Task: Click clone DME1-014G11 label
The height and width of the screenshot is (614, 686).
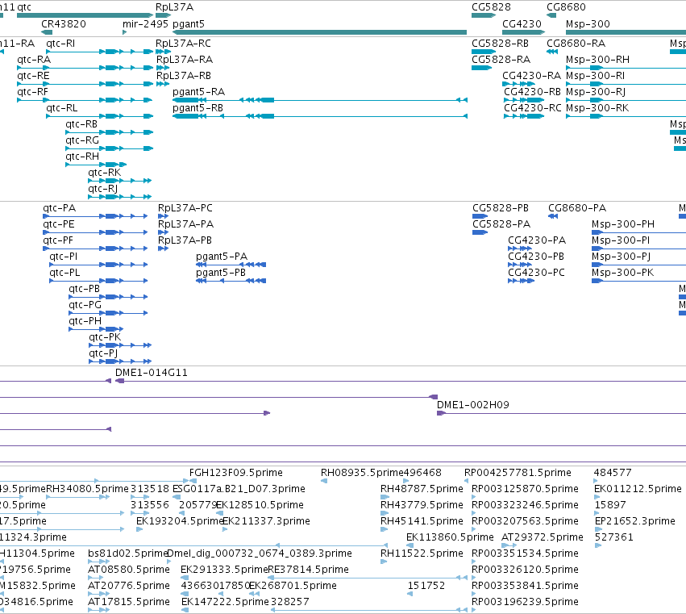Action: [152, 373]
